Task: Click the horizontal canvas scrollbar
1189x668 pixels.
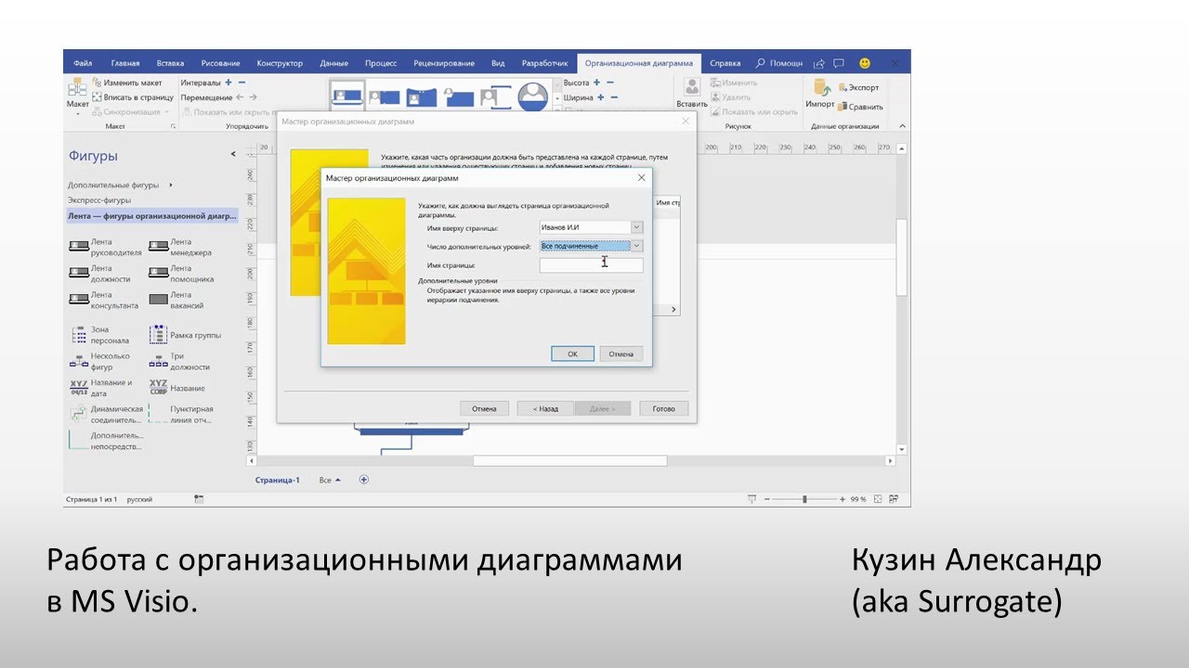Action: point(569,460)
